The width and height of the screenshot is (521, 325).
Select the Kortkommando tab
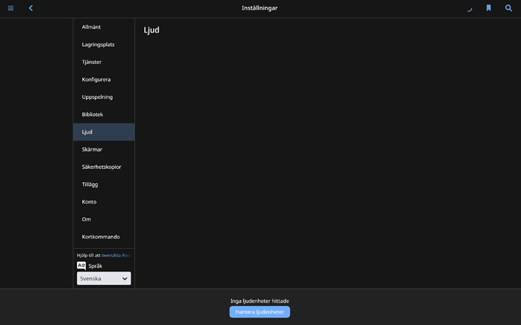103,237
